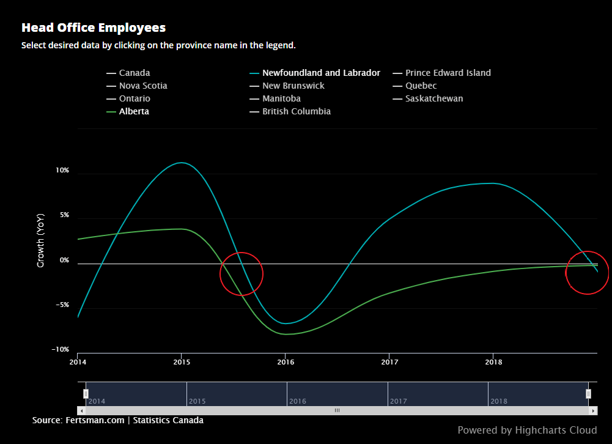Toggle the Ontario series in the legend

(x=135, y=98)
